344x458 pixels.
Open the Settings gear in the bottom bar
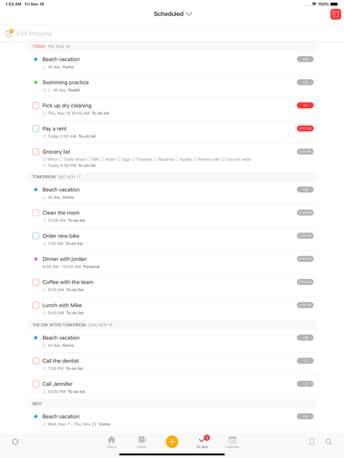[x=15, y=442]
